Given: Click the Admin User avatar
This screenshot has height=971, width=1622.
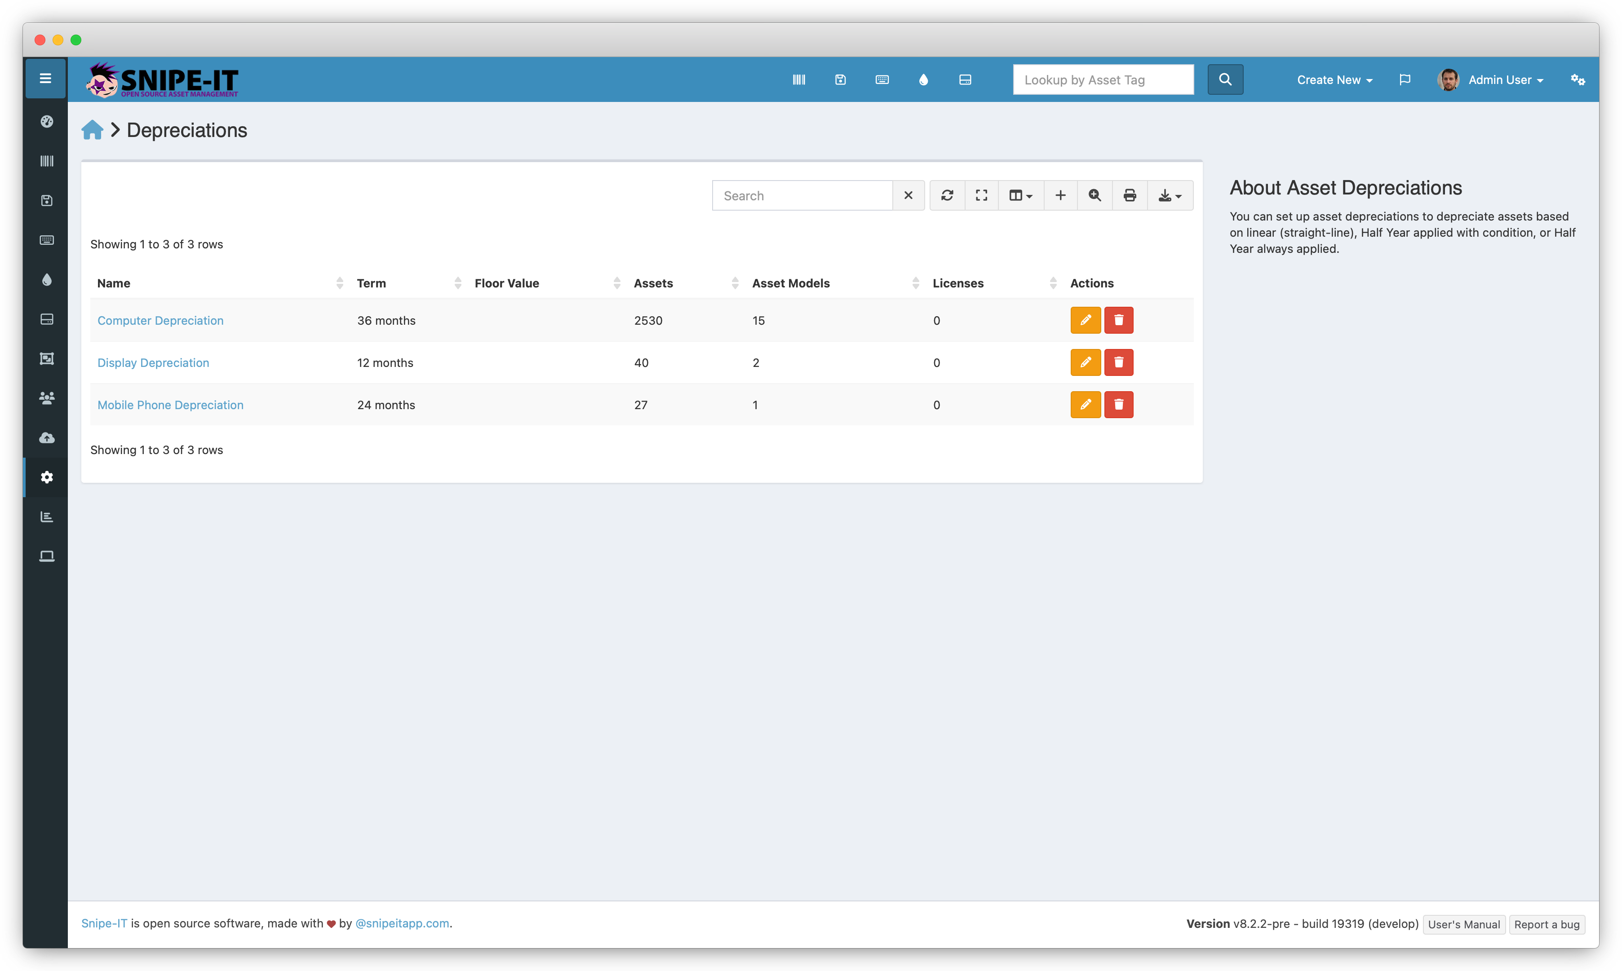Looking at the screenshot, I should 1448,80.
